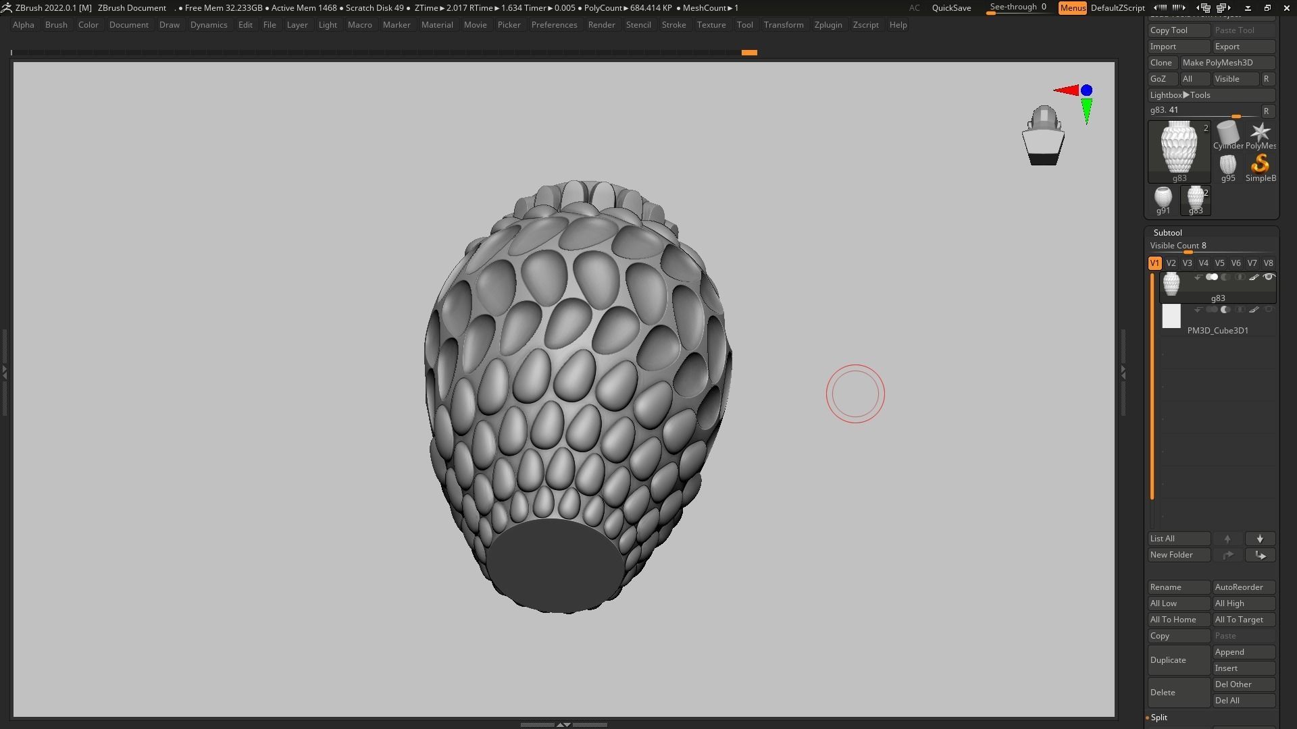The width and height of the screenshot is (1297, 729).
Task: Click the SimpleBrush tool icon
Action: [1260, 165]
